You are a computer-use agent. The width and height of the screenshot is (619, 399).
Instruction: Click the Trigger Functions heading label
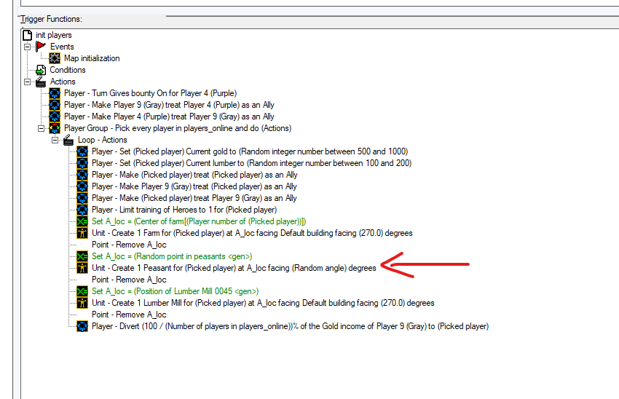pyautogui.click(x=51, y=19)
